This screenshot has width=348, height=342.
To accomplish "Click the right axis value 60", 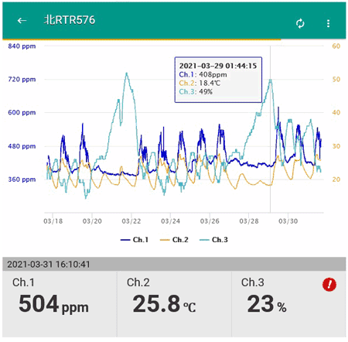I will pos(336,46).
